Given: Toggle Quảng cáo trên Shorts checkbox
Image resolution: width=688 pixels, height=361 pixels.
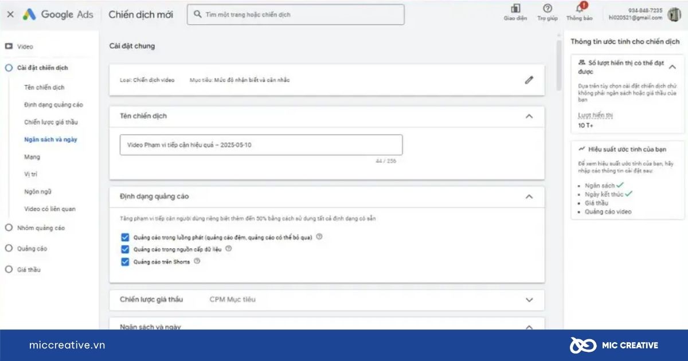Looking at the screenshot, I should click(x=125, y=262).
